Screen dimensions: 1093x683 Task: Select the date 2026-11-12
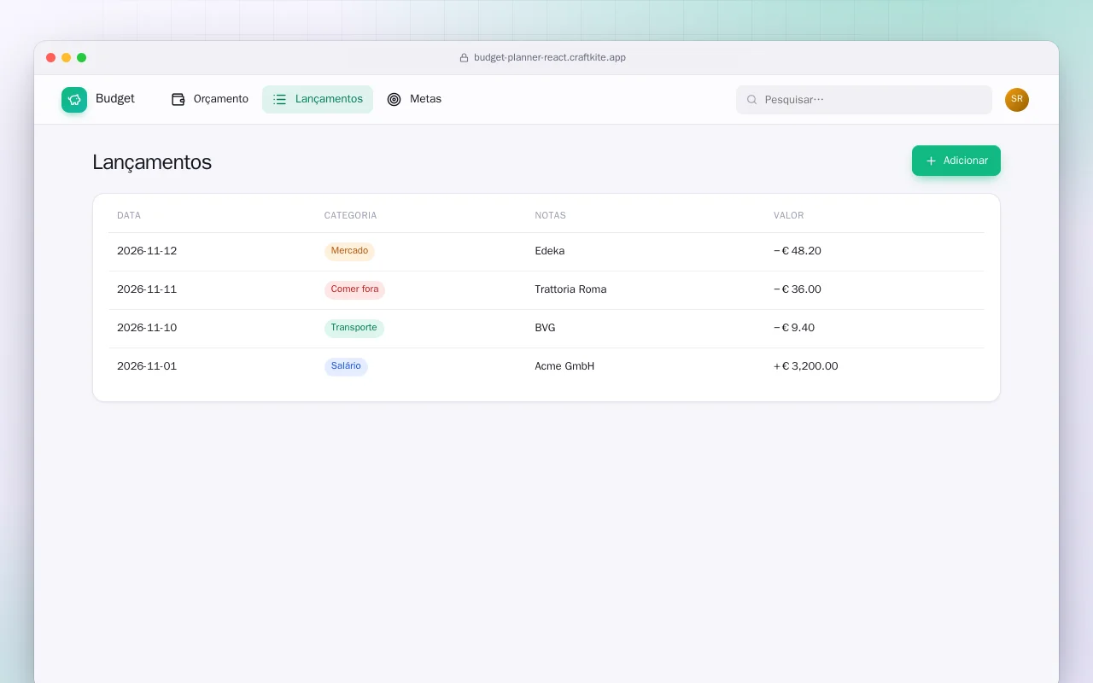pos(147,251)
